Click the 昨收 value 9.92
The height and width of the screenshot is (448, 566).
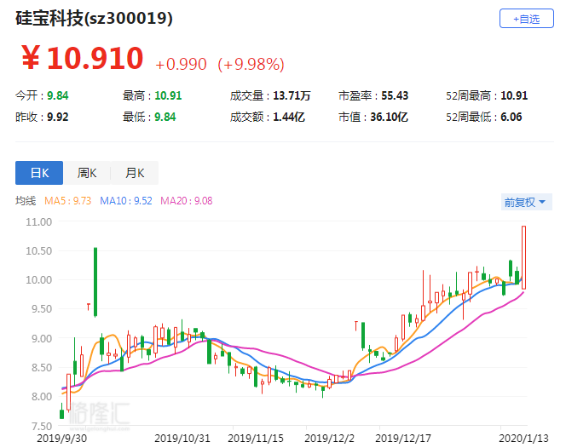pyautogui.click(x=58, y=117)
